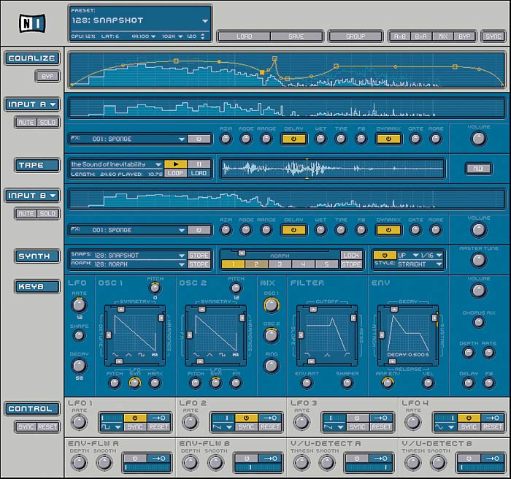Open the Input A source menu
The height and width of the screenshot is (479, 511).
click(x=32, y=104)
